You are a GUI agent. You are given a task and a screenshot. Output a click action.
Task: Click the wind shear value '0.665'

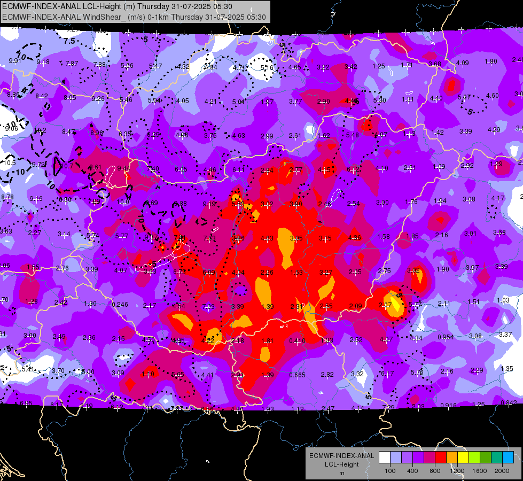(297, 375)
